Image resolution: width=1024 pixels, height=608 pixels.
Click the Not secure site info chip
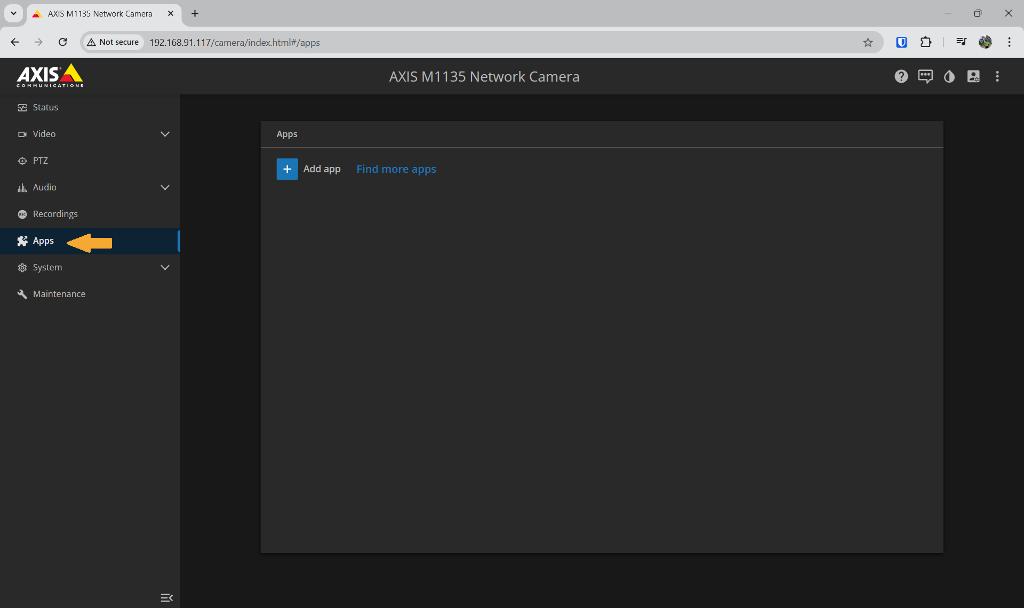coord(113,42)
